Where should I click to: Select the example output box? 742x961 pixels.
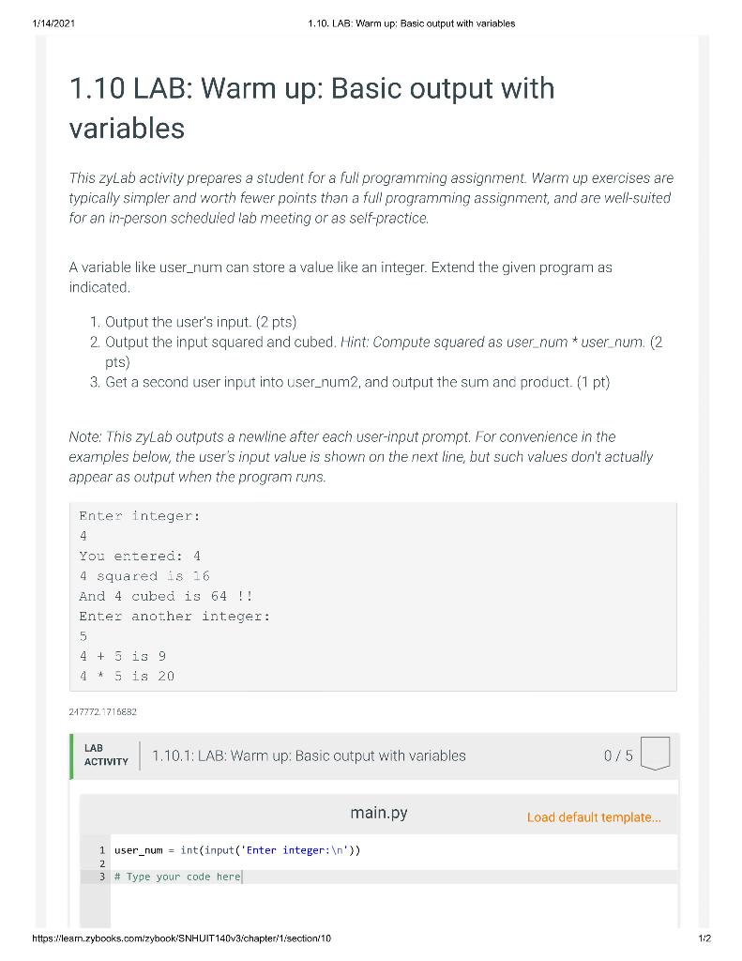click(x=371, y=596)
